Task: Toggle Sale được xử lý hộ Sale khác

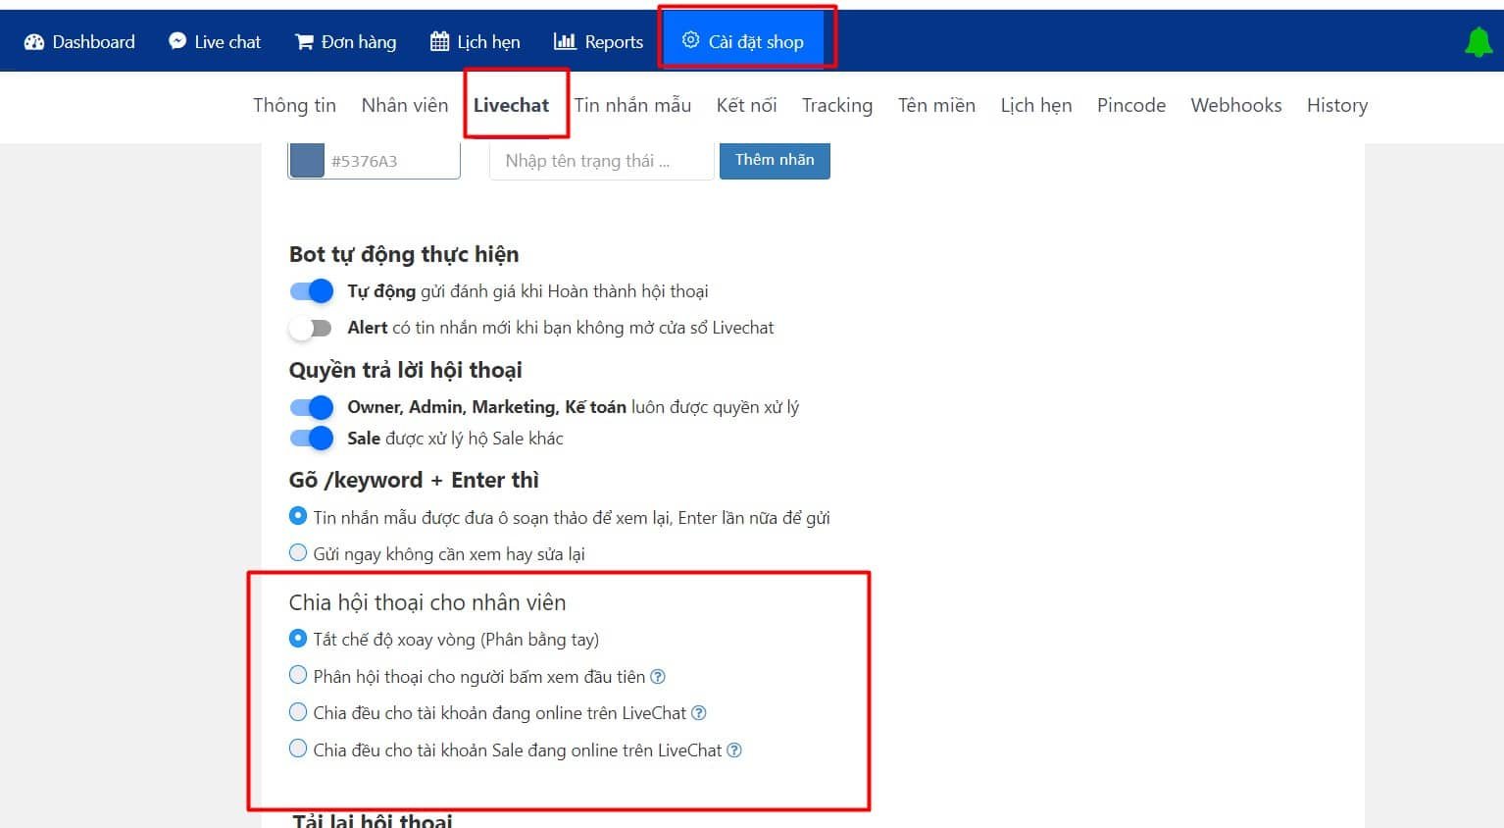Action: [311, 439]
